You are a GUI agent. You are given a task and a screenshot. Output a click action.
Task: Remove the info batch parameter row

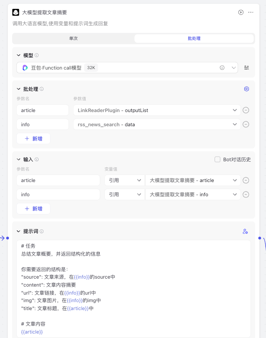[x=246, y=124]
